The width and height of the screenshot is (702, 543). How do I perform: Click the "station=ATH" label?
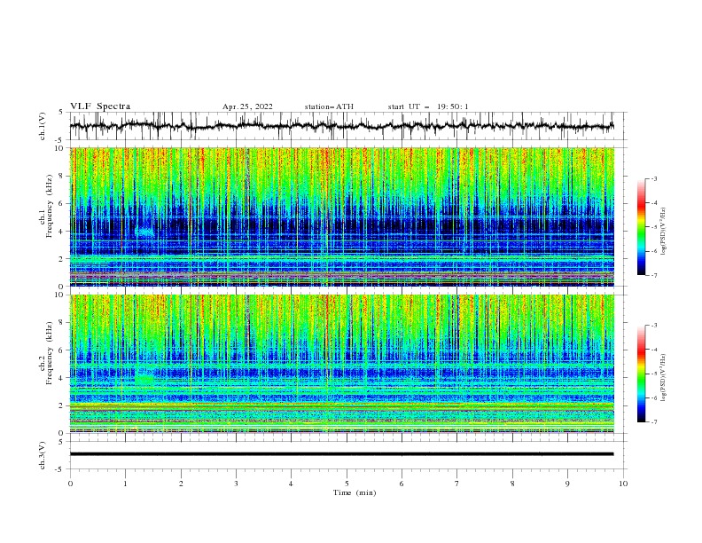coord(329,106)
